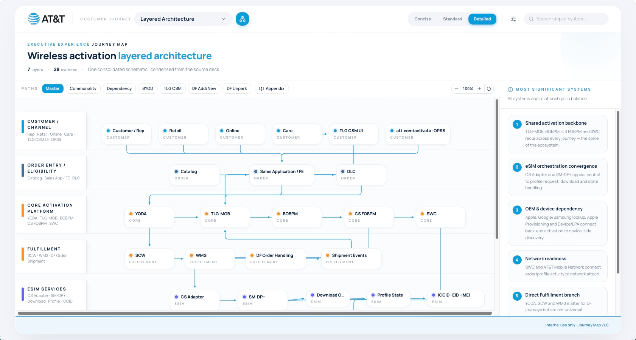Screen dimensions: 636x340
Task: Select the Online customer node
Action: coord(240,134)
